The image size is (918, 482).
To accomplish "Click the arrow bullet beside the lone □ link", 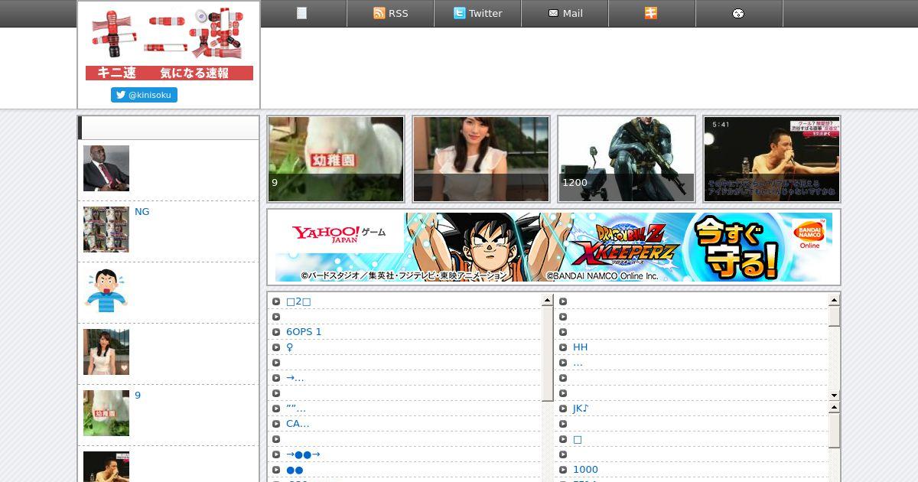I will click(x=563, y=439).
